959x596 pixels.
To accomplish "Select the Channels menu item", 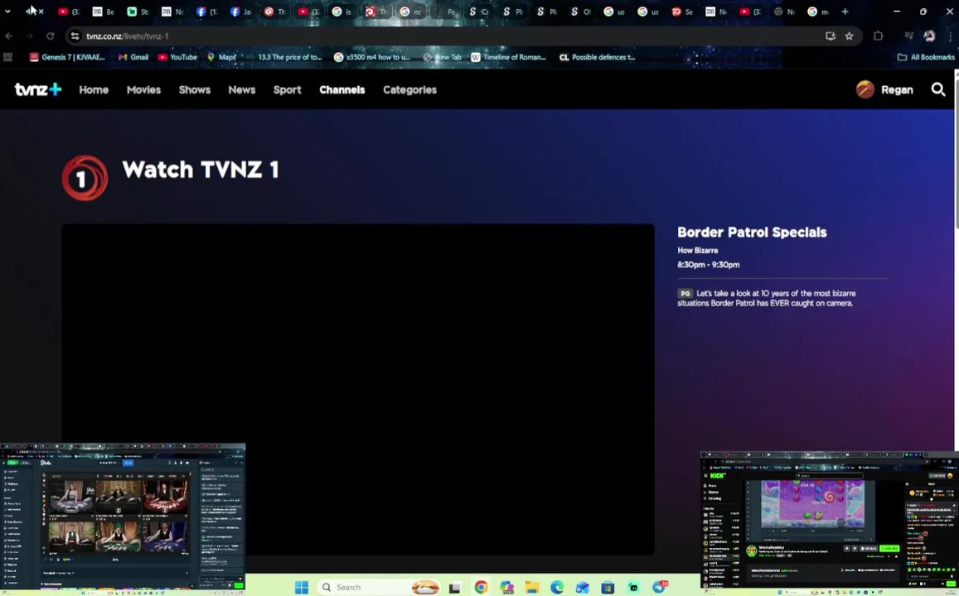I will pos(341,89).
